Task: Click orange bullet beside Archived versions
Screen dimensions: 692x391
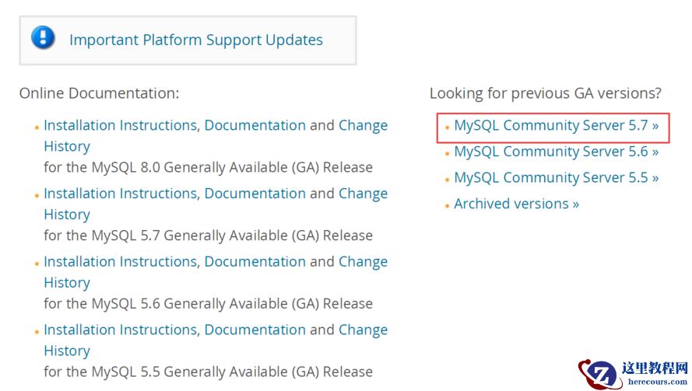Action: (x=447, y=205)
